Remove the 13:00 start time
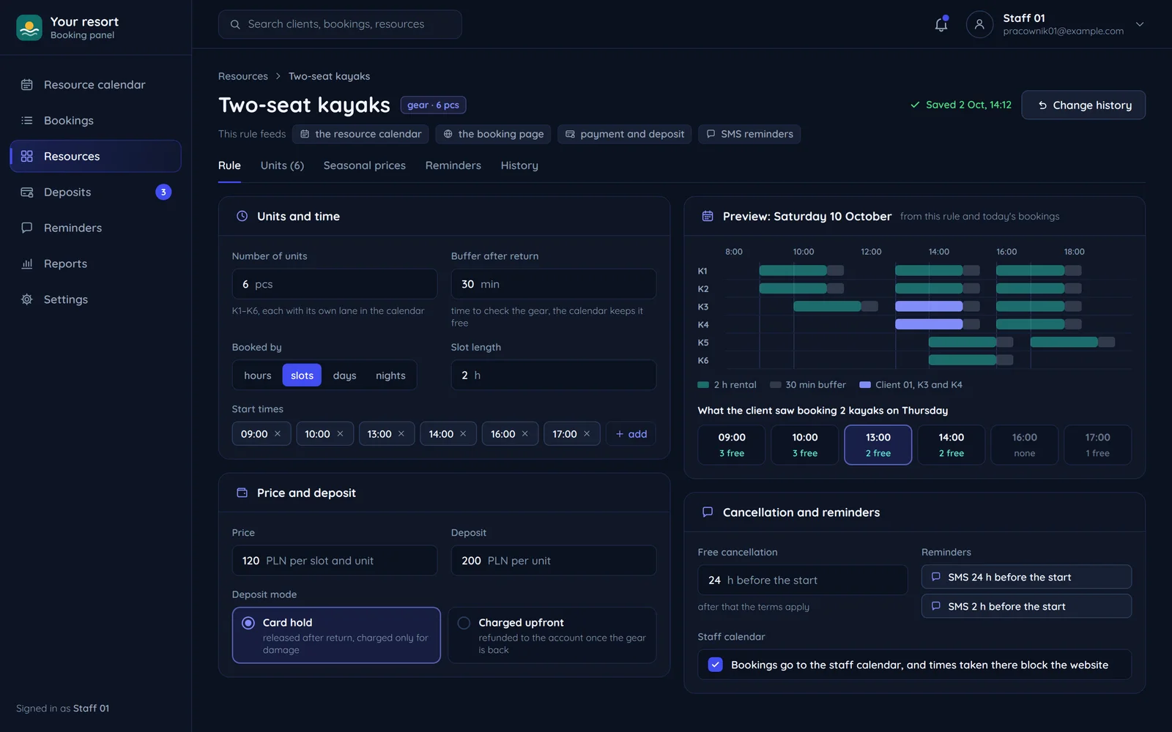The image size is (1172, 732). [x=401, y=434]
